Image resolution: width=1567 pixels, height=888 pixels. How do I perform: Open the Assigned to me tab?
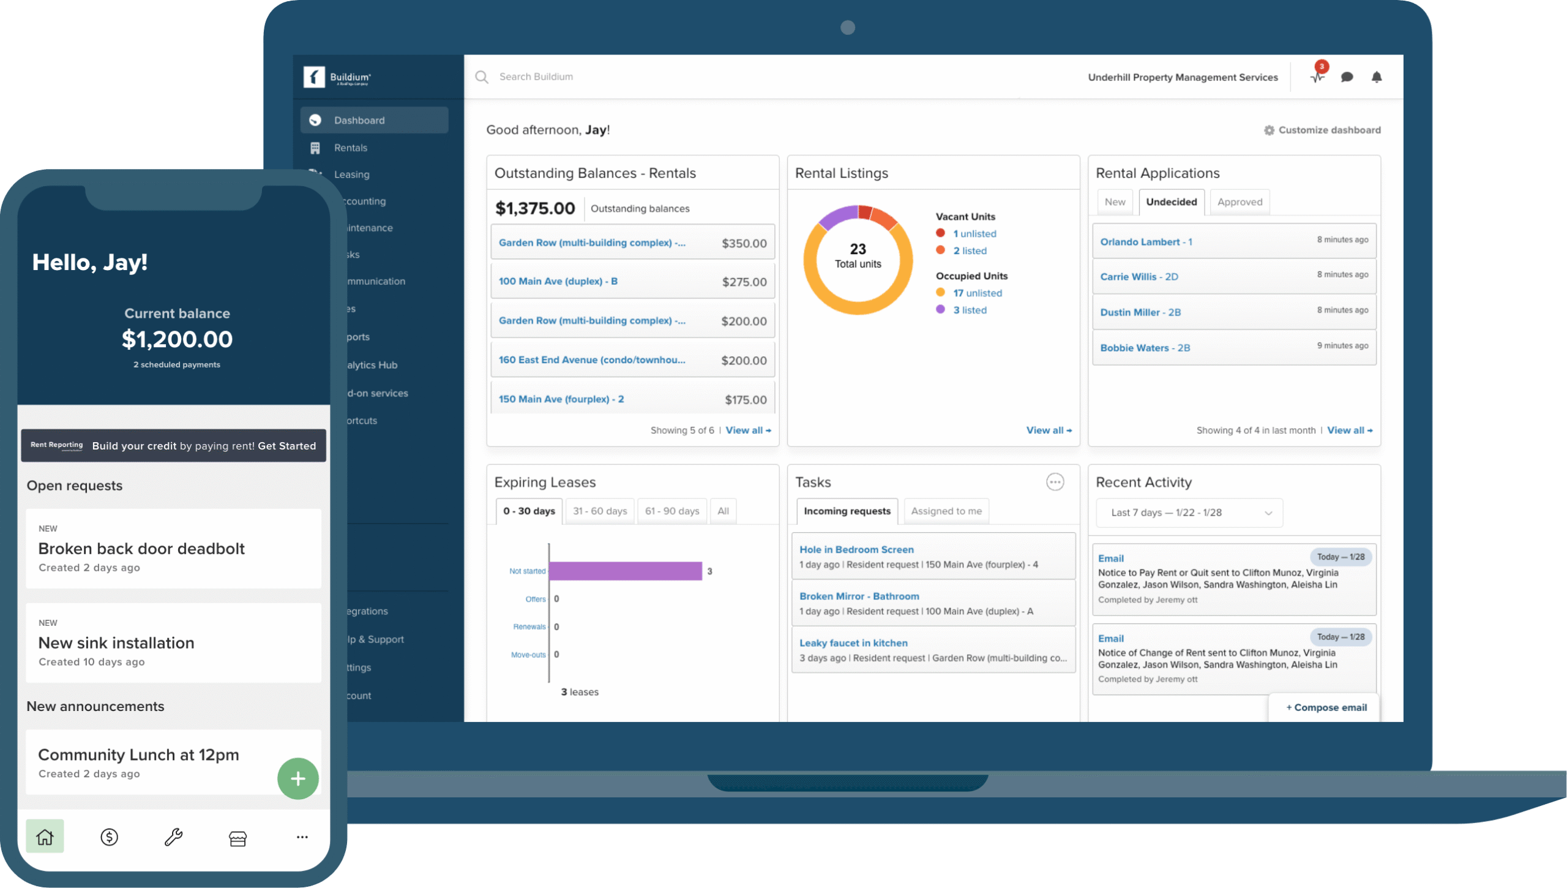coord(946,511)
